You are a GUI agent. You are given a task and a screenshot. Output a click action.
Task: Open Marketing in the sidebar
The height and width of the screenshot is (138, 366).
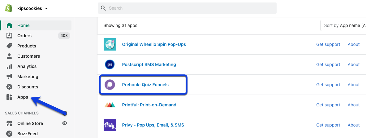(x=28, y=77)
